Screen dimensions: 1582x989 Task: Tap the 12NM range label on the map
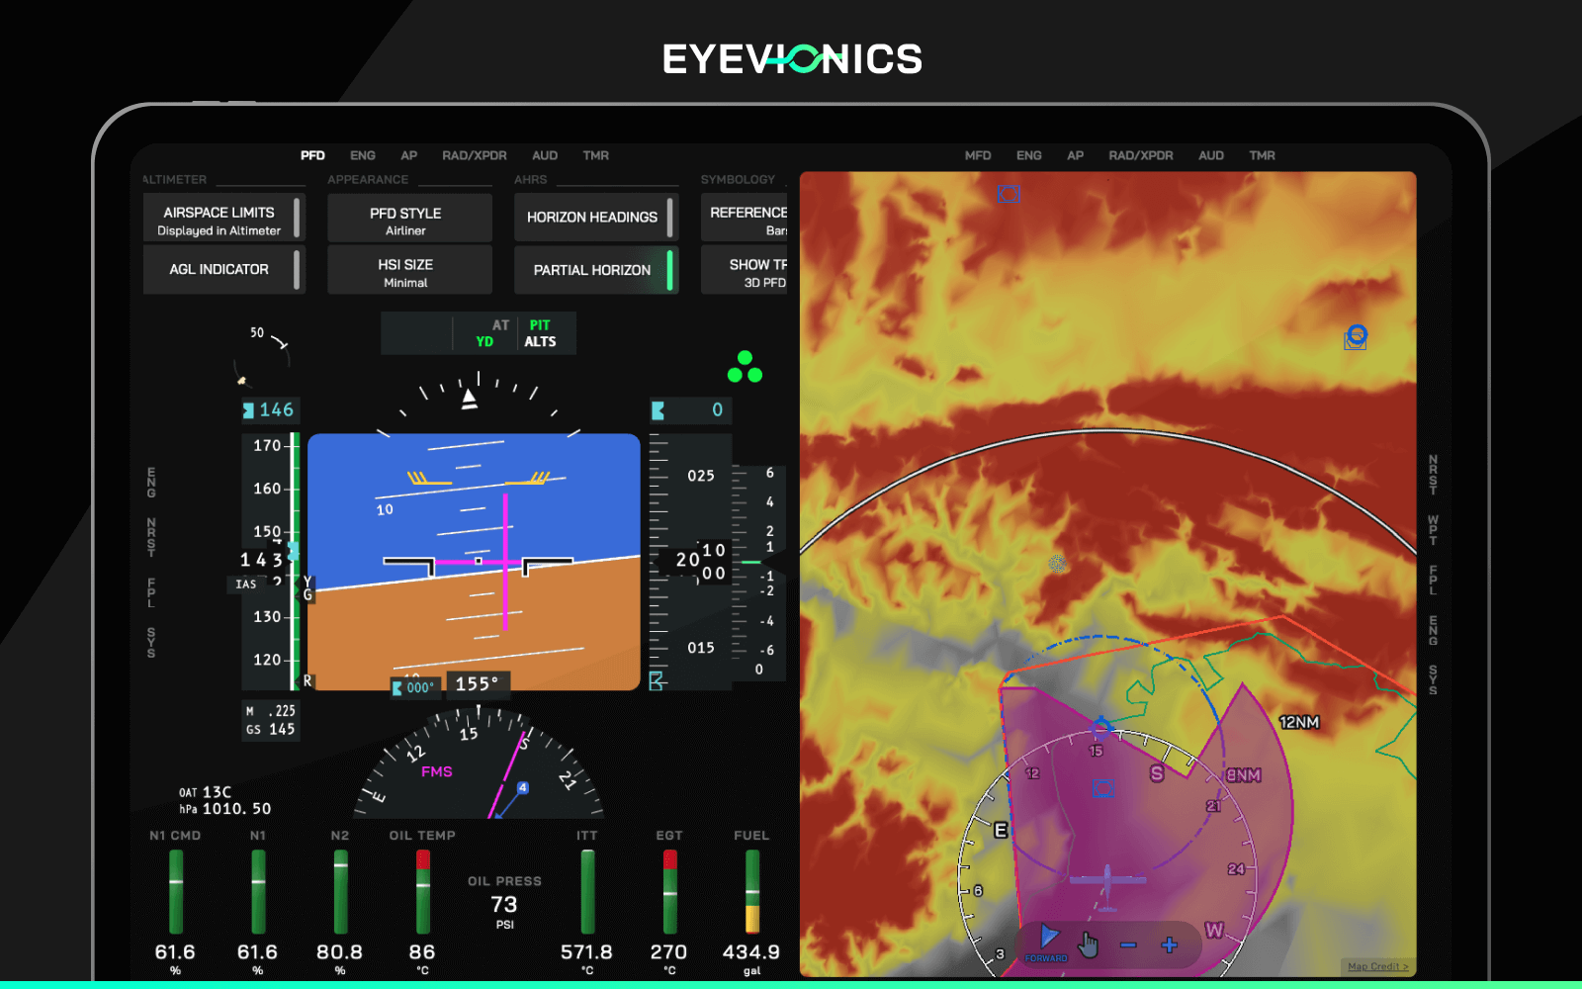coord(1299,723)
